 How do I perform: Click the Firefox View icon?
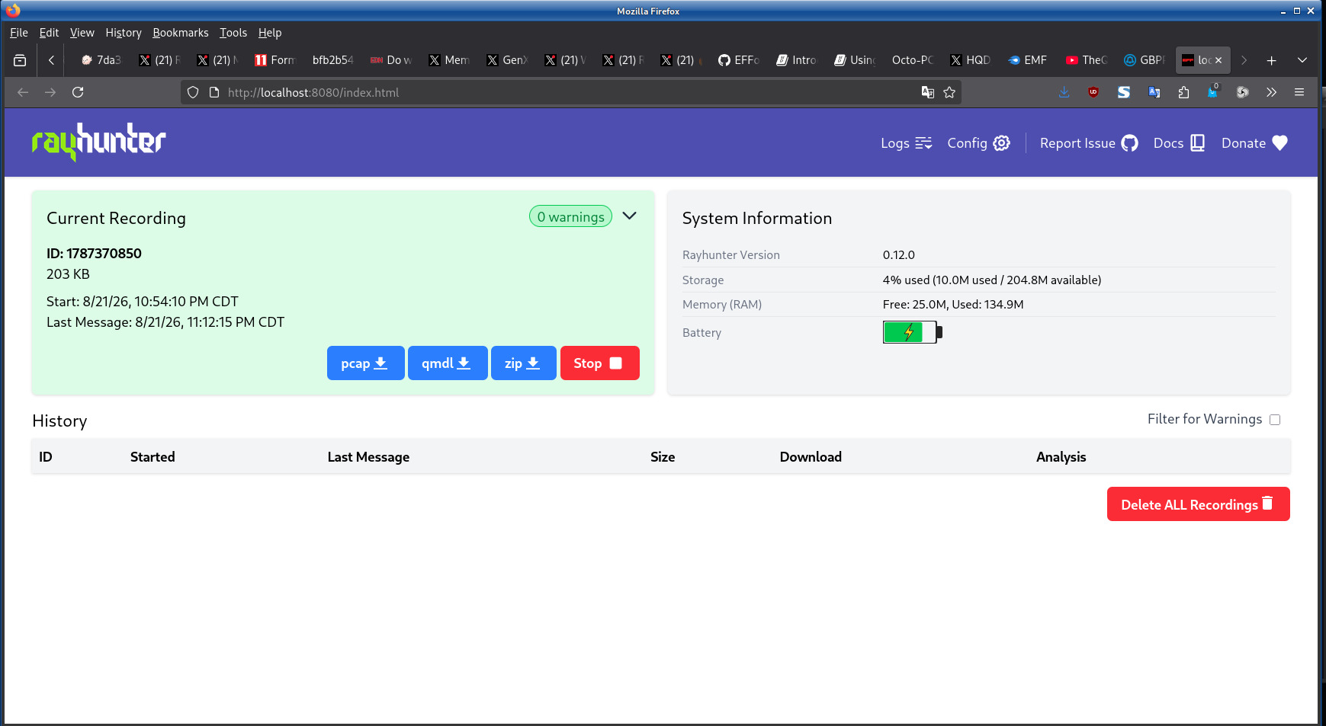pos(20,60)
